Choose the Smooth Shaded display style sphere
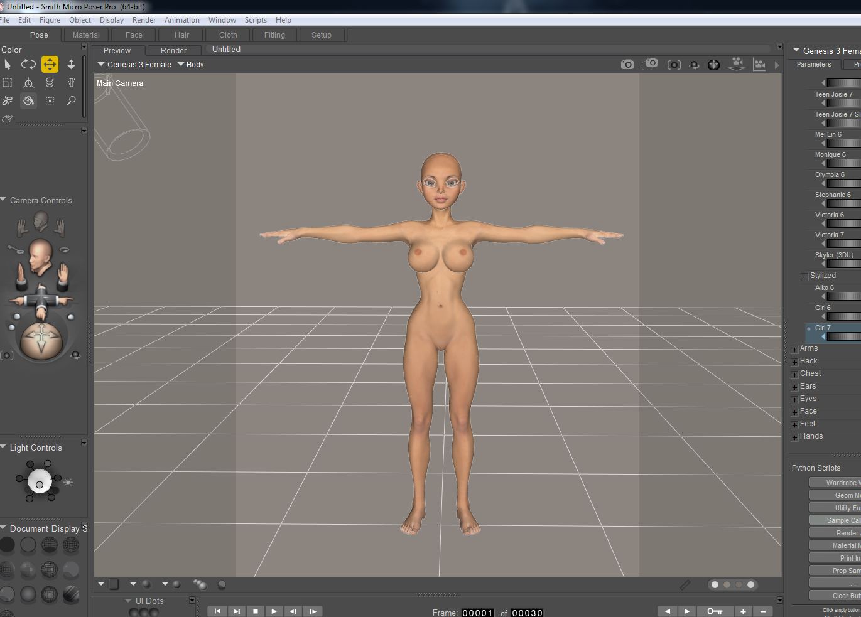861x617 pixels. pos(28,594)
